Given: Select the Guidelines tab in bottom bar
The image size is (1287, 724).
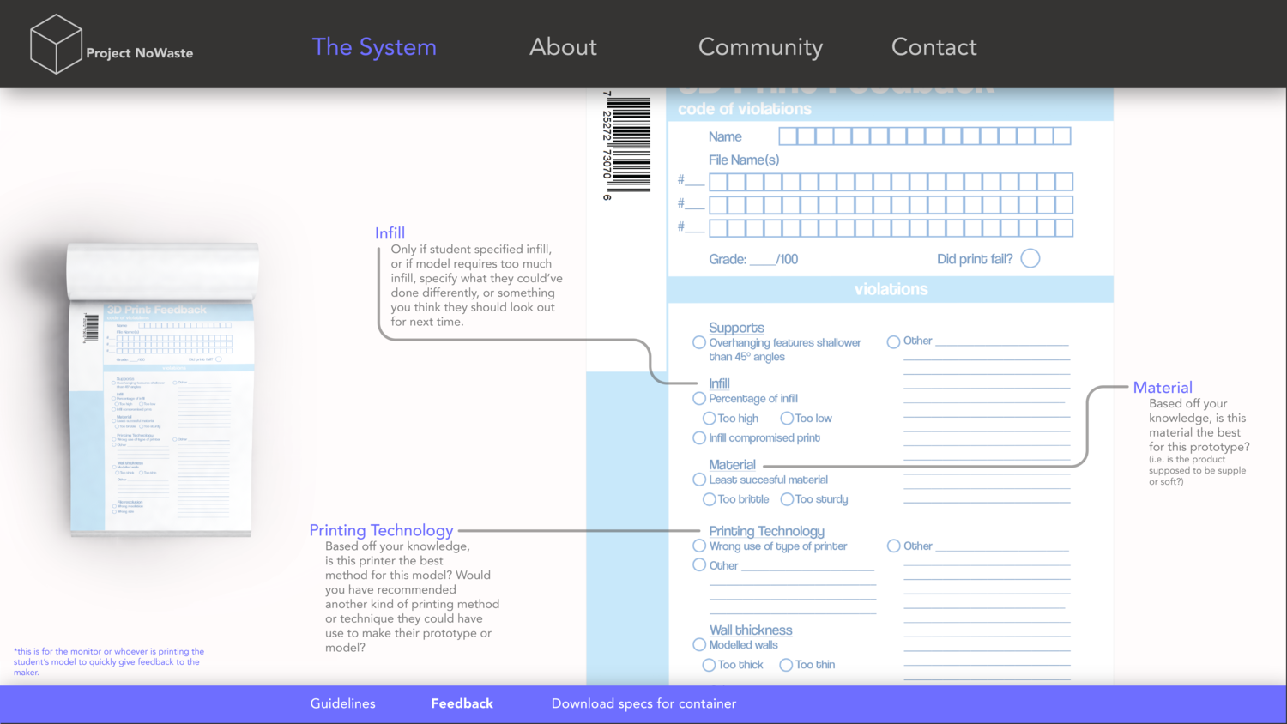Looking at the screenshot, I should (x=343, y=703).
